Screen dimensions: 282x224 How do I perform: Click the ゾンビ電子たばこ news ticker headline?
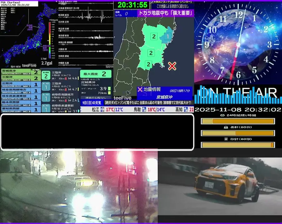point(148,103)
